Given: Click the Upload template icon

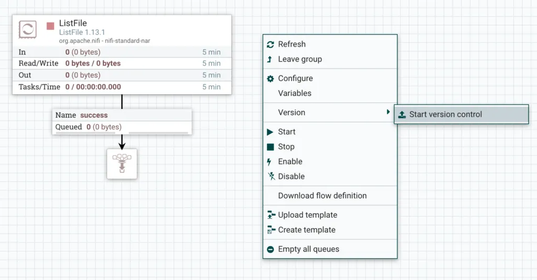Looking at the screenshot, I should coord(271,215).
